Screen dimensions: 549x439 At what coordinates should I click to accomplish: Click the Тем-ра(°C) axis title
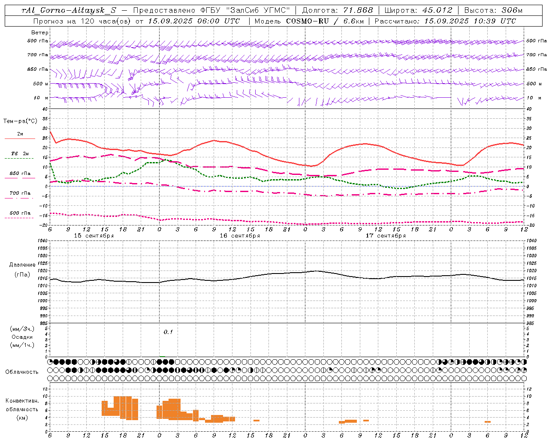(20, 121)
